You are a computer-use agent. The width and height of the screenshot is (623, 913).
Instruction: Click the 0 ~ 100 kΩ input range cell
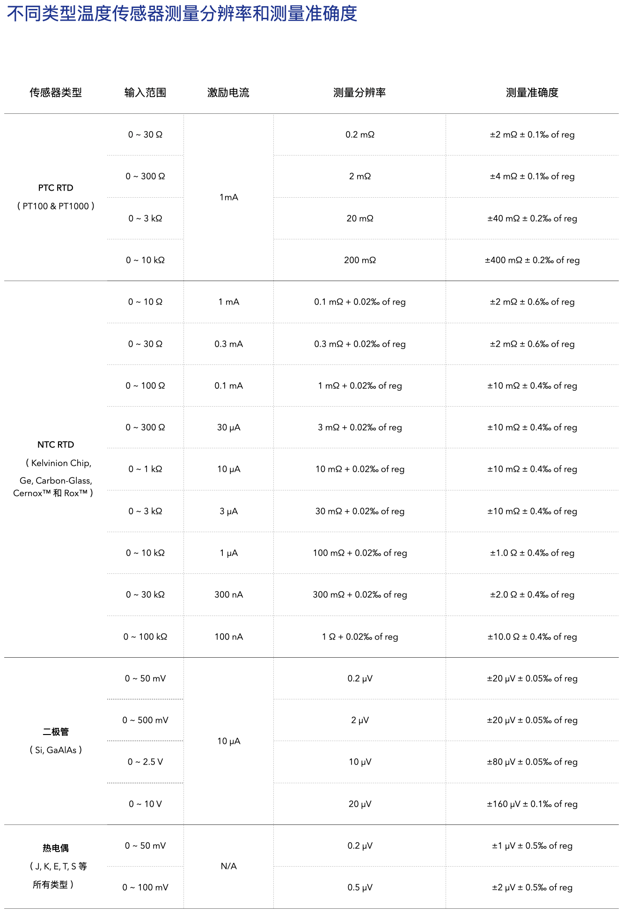click(x=145, y=637)
